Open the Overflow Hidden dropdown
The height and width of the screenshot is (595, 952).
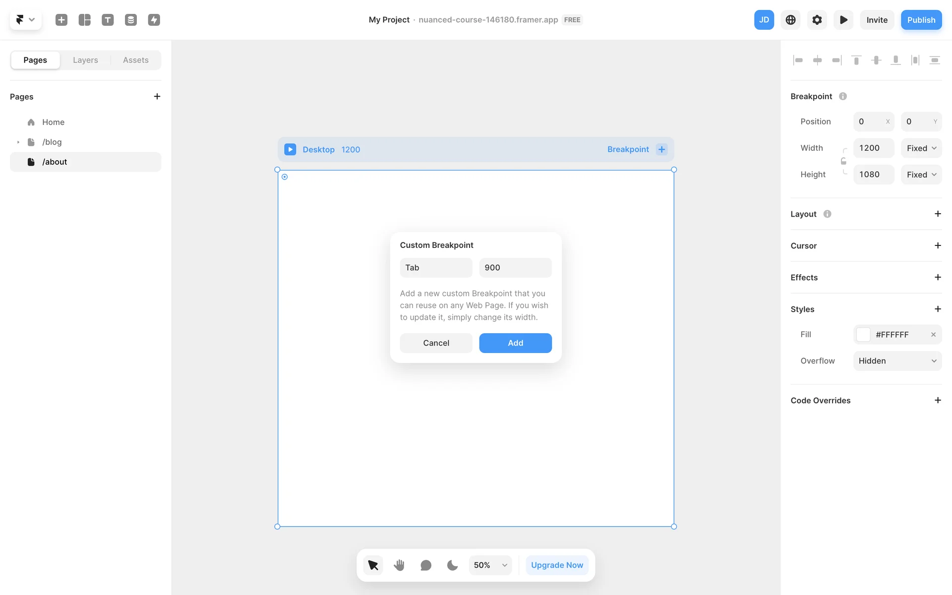(897, 360)
